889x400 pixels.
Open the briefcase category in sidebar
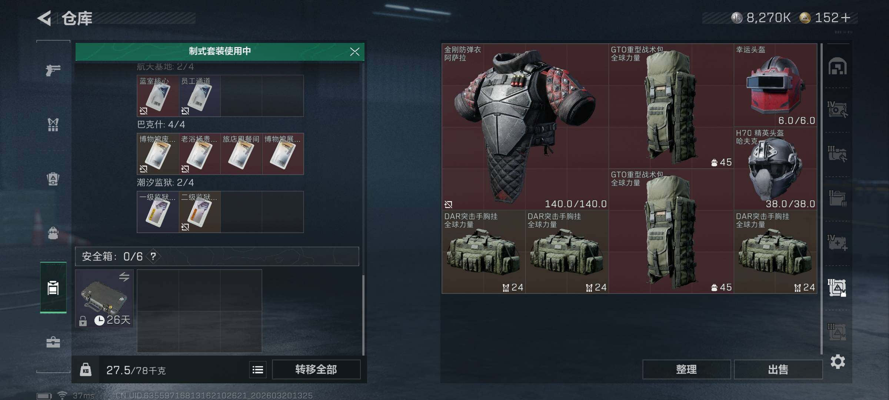tap(53, 342)
